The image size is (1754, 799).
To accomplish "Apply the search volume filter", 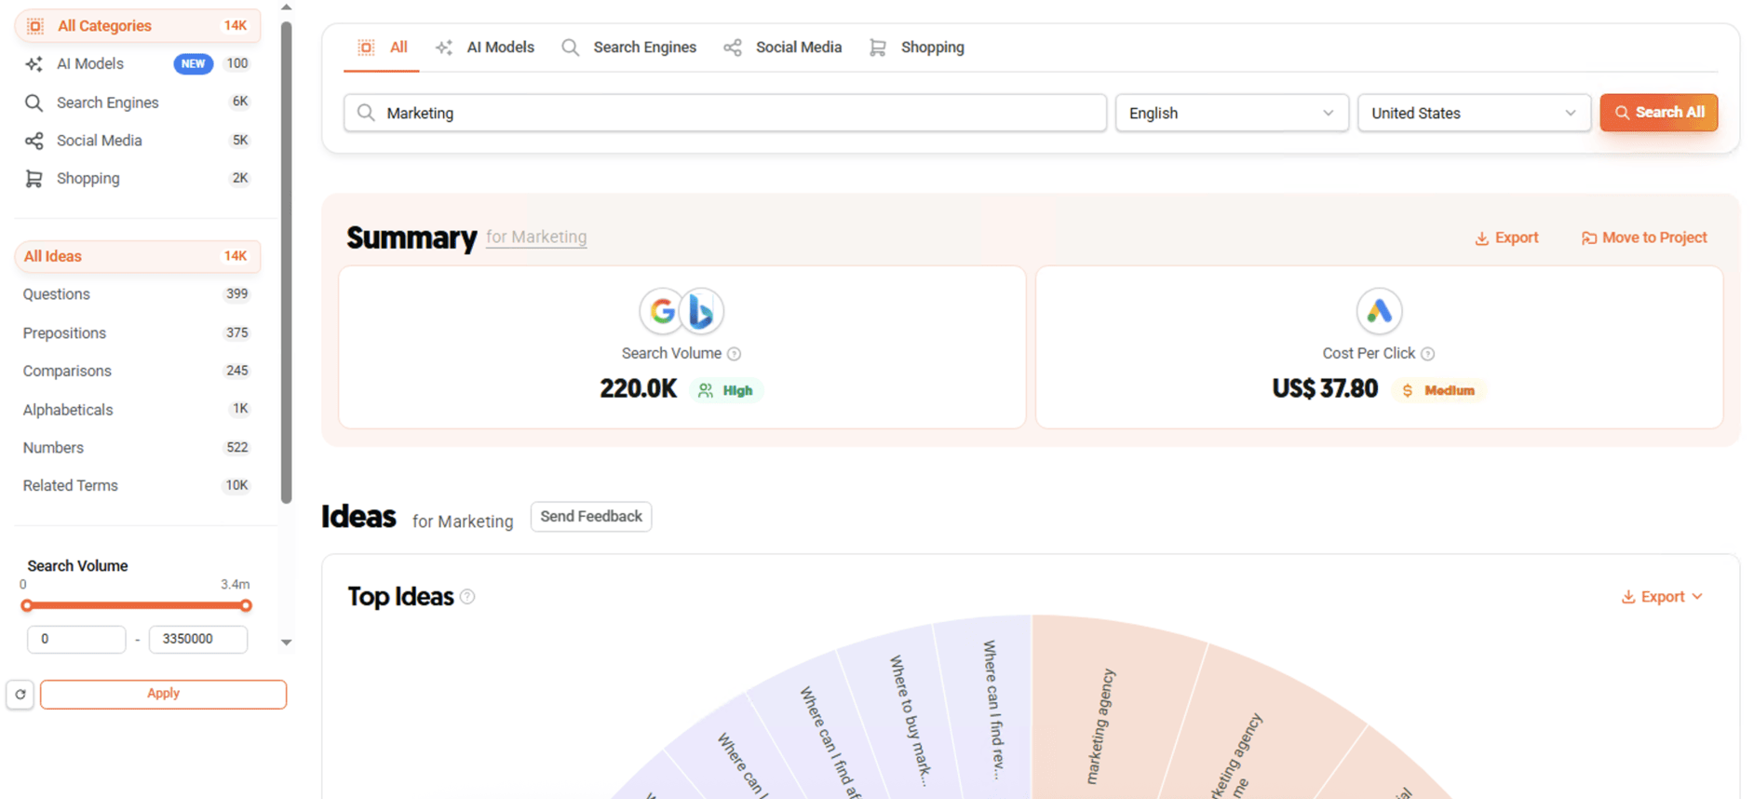I will (163, 694).
